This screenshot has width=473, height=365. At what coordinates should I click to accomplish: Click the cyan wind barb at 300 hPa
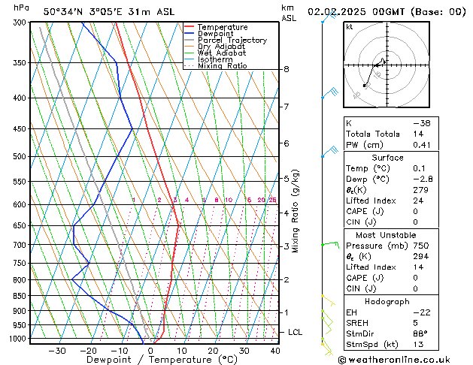pyautogui.click(x=325, y=17)
